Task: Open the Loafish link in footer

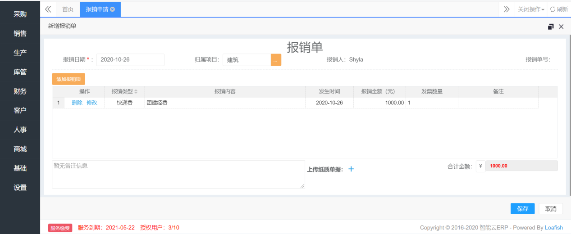Action: pos(554,228)
